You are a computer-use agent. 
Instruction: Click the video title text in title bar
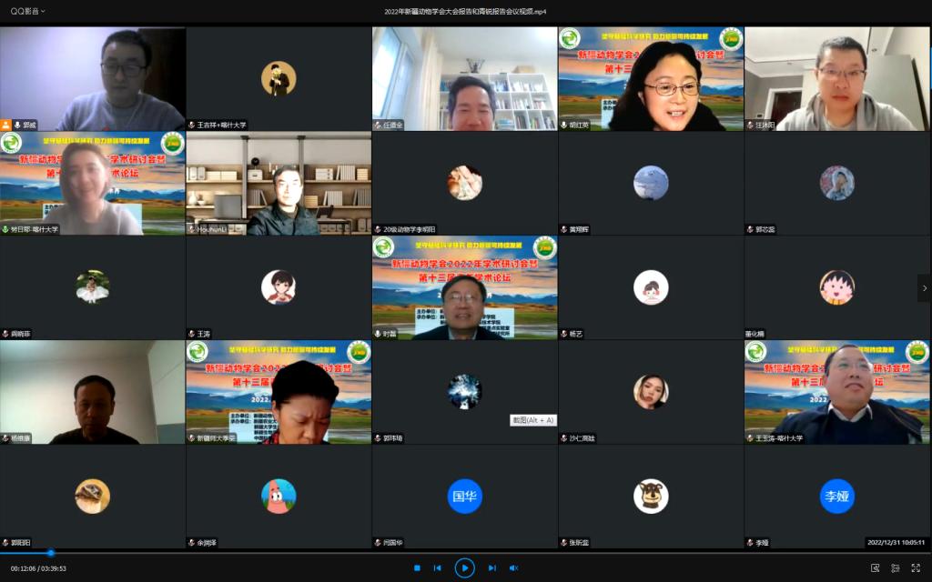coord(465,11)
